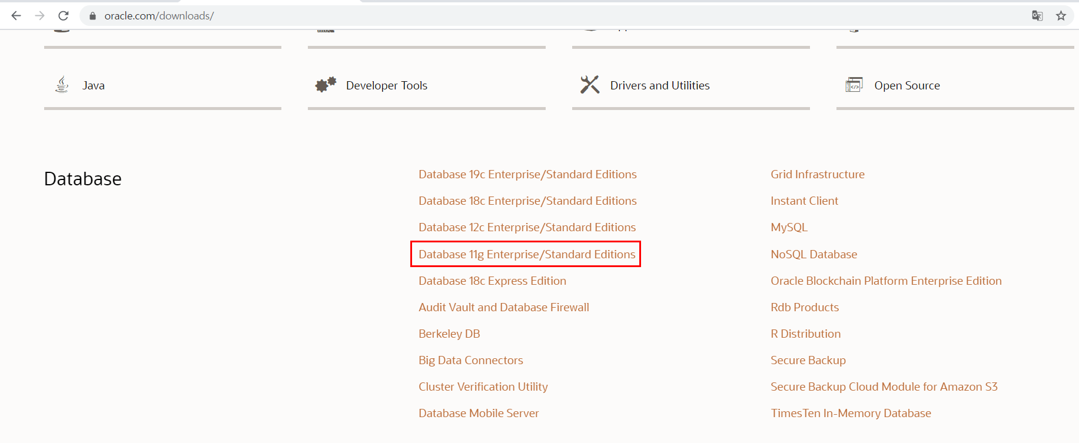Open Database 18c Enterprise/Standard Editions link
Viewport: 1079px width, 443px height.
click(527, 201)
